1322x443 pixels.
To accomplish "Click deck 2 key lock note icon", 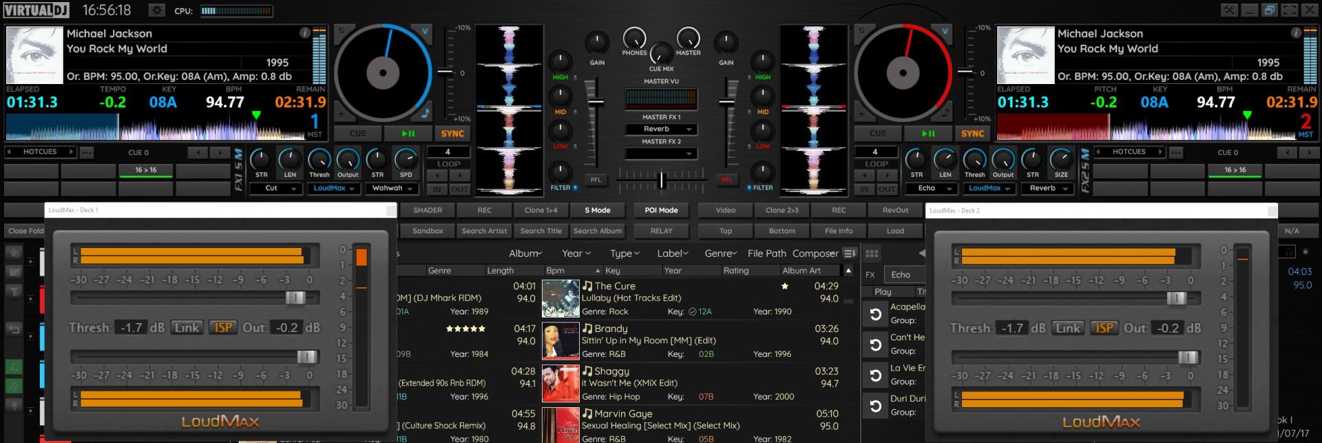I will click(945, 114).
